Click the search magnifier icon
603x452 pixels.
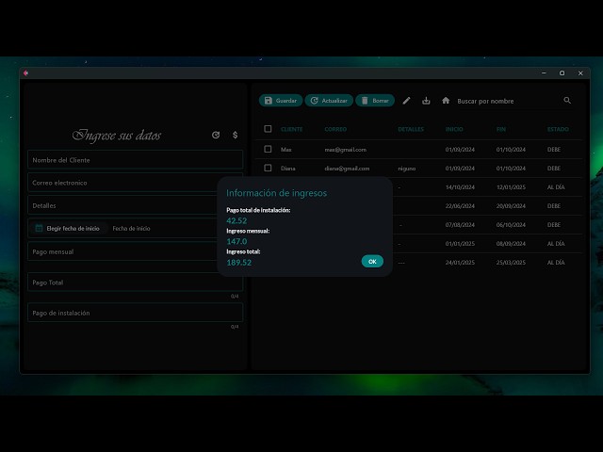pyautogui.click(x=567, y=101)
